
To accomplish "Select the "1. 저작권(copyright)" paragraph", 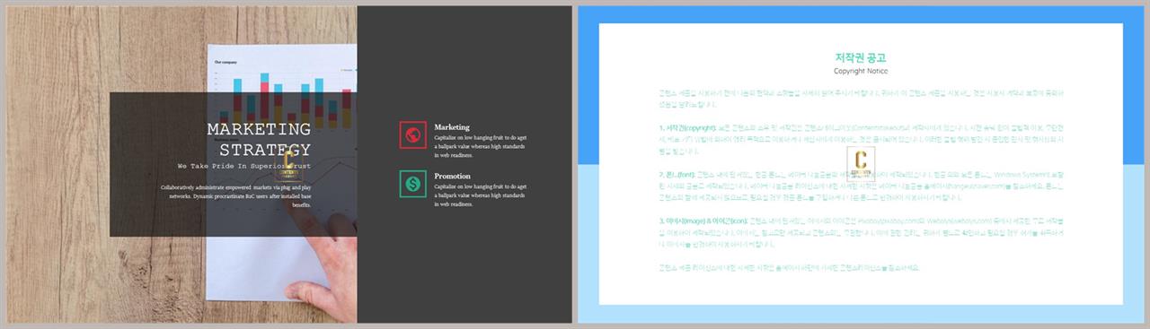I will [x=861, y=140].
